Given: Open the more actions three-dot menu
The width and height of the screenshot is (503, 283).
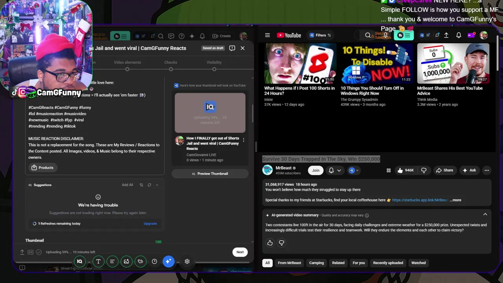Looking at the screenshot, I should click(487, 170).
